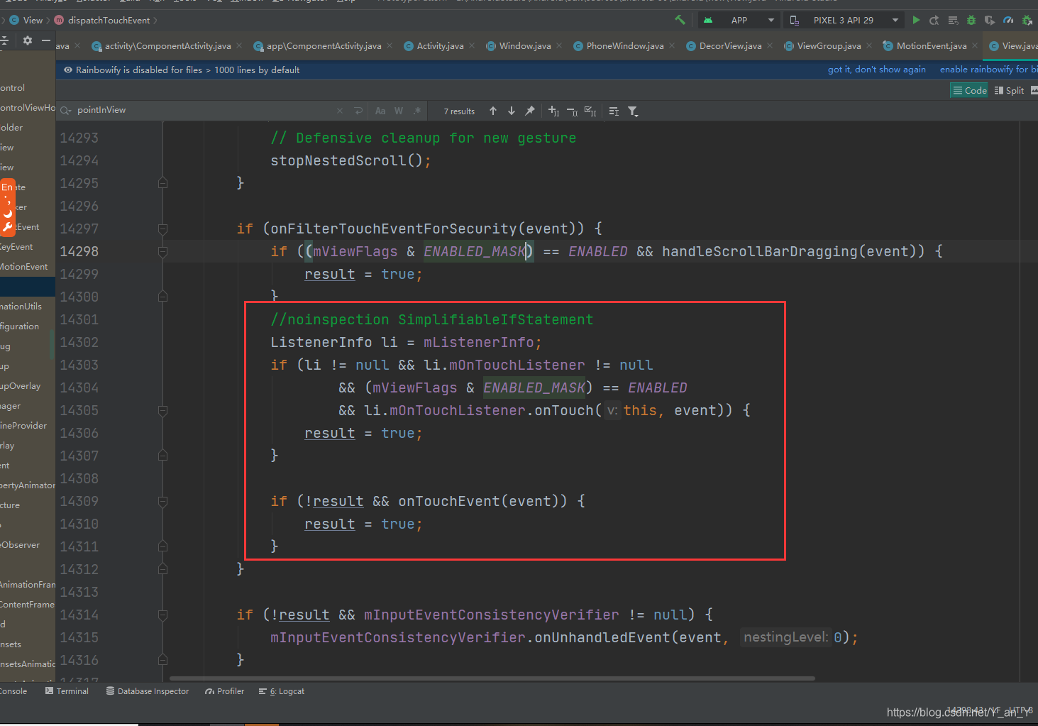Select Split editor view mode
Image resolution: width=1038 pixels, height=726 pixels.
1009,90
